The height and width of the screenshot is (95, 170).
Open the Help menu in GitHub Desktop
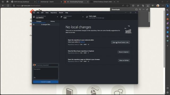67,13
